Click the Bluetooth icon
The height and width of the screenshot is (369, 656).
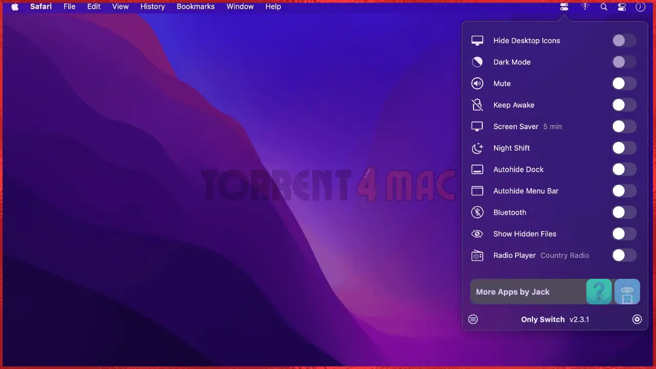[x=477, y=212]
